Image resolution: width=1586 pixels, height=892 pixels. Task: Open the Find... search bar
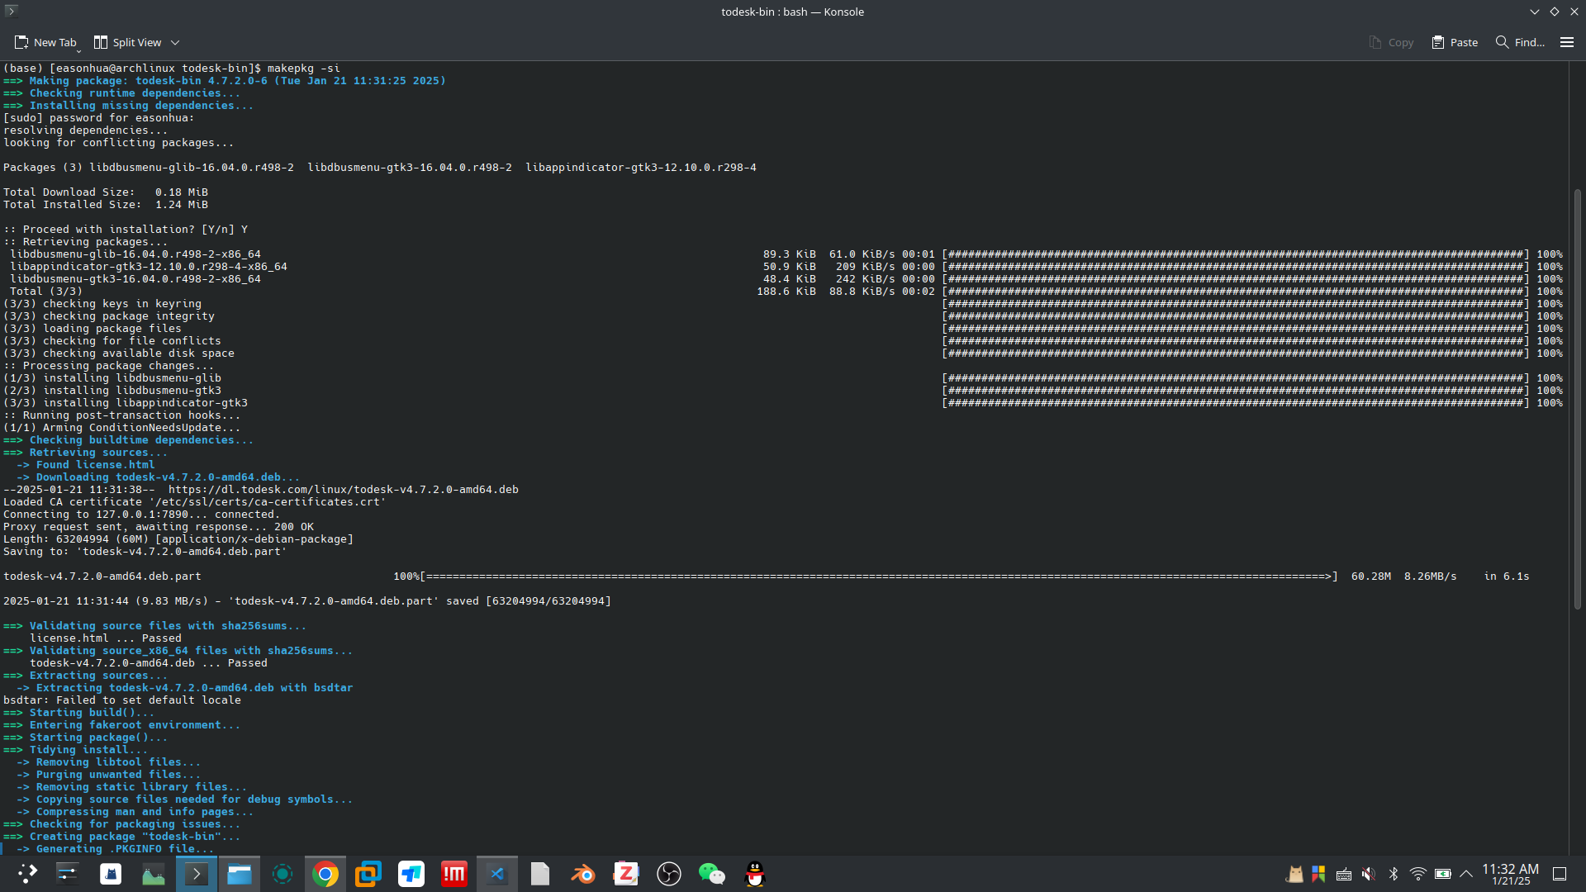click(1520, 42)
